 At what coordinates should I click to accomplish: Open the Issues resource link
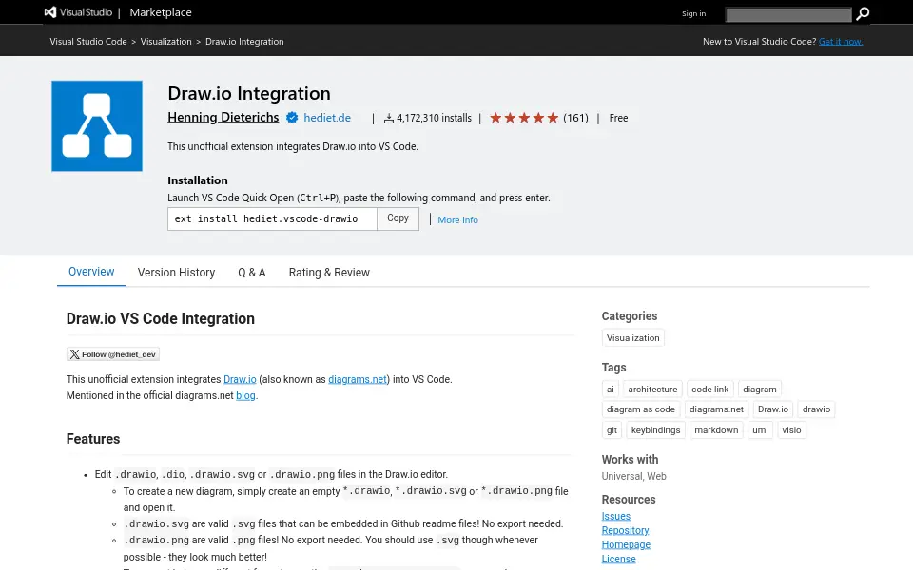616,516
